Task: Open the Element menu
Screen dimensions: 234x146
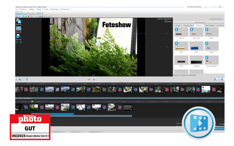Action: [x=39, y=9]
